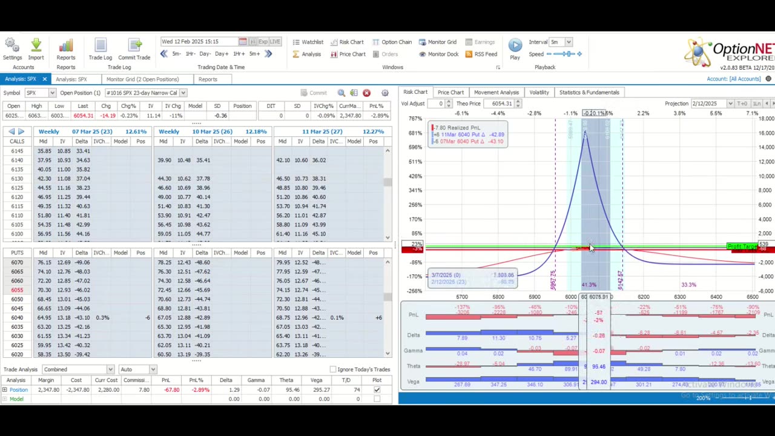Uncheck the Plot checkbox for Position row
The width and height of the screenshot is (775, 436).
point(377,390)
